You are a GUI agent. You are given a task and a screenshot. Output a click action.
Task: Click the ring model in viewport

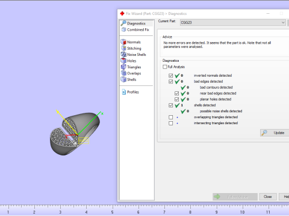pos(75,134)
